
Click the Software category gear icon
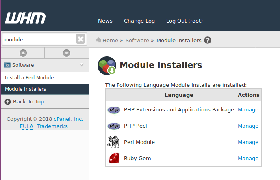[x=7, y=65]
